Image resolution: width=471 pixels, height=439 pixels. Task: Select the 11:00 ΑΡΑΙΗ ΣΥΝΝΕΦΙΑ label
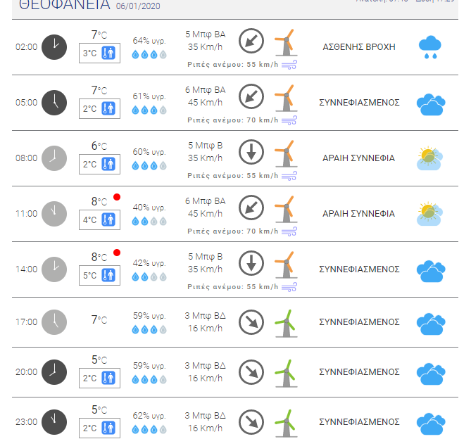[358, 214]
